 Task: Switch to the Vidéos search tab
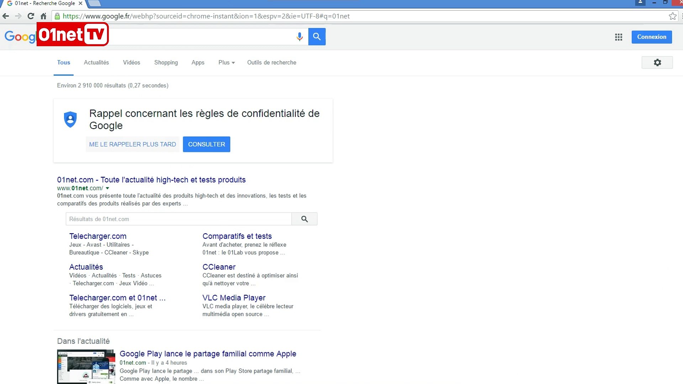point(131,63)
